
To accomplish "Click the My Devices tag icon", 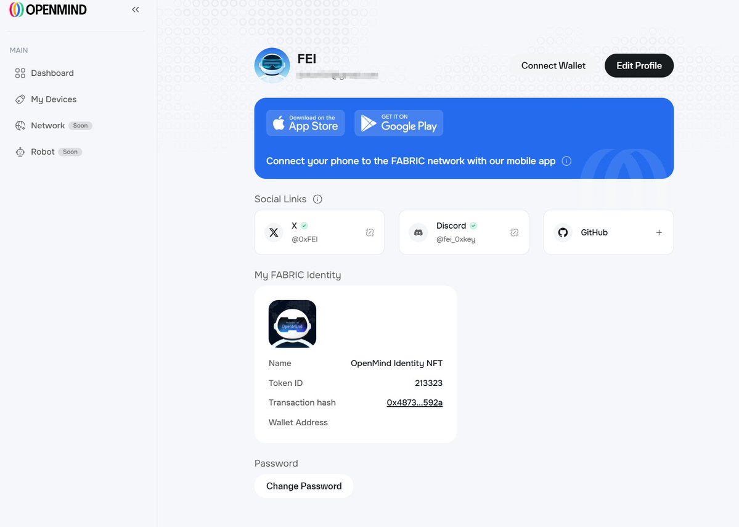I will coord(20,99).
